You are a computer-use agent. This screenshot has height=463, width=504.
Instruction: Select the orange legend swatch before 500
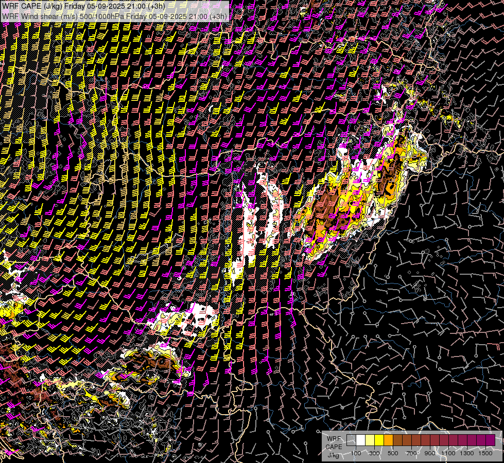click(x=388, y=440)
